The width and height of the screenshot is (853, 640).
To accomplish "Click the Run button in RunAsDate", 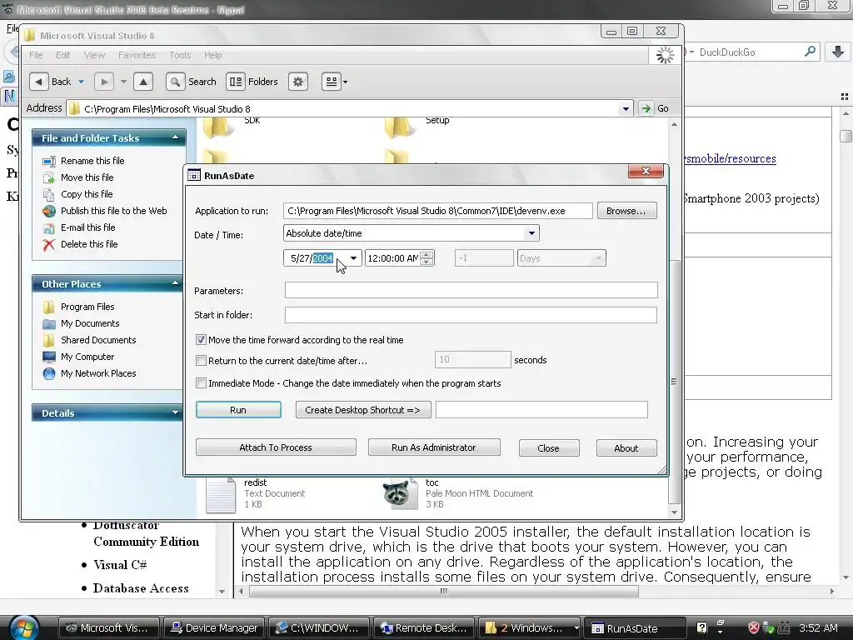I will click(x=238, y=410).
